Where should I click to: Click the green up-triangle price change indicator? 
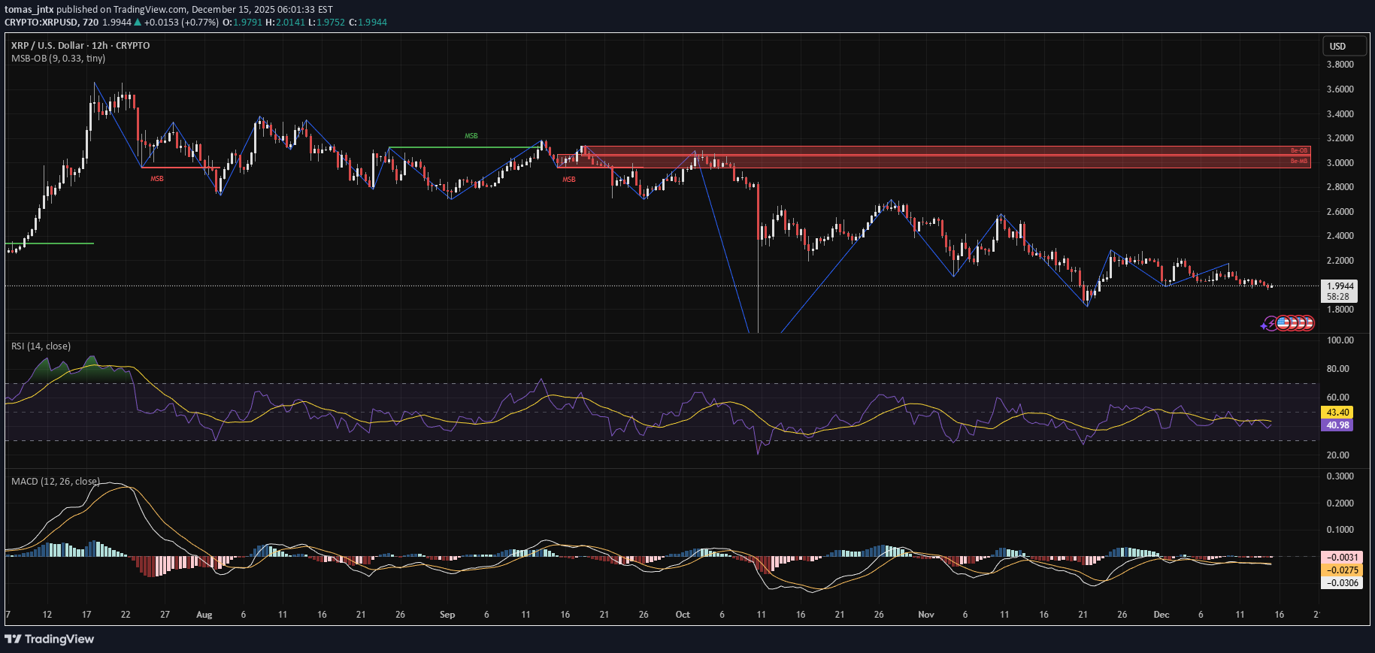[138, 23]
